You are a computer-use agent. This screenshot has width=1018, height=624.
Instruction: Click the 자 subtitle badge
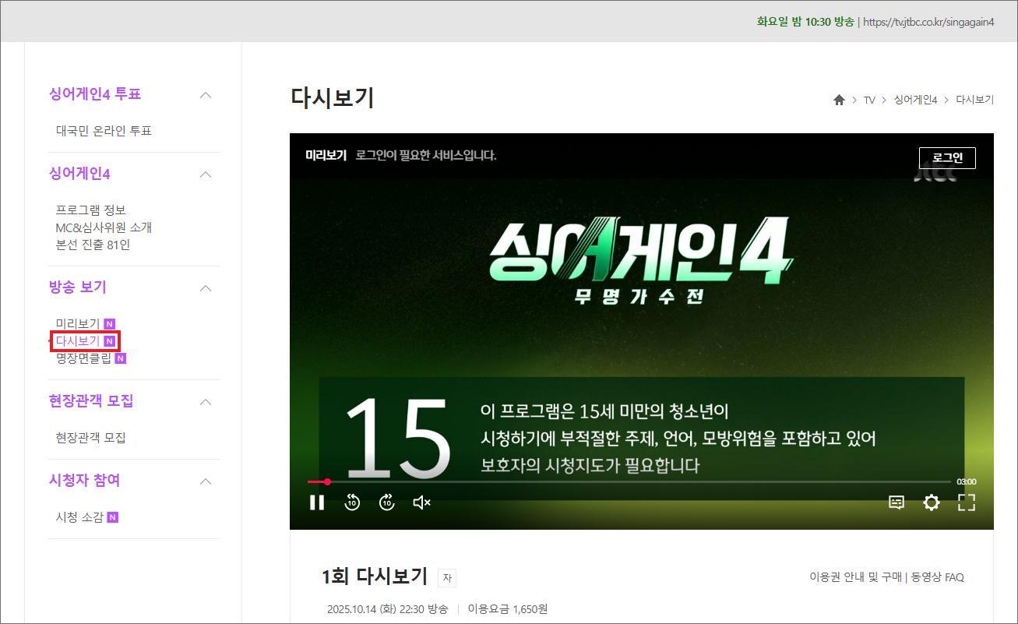point(447,578)
